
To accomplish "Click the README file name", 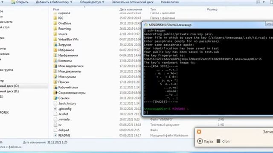I will (64, 135).
